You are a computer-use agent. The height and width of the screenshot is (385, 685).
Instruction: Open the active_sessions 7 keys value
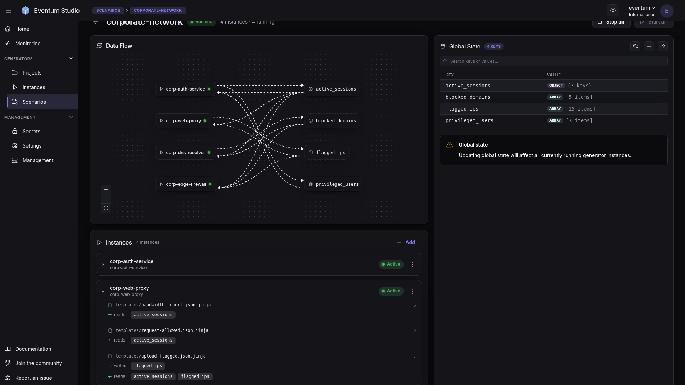click(579, 86)
